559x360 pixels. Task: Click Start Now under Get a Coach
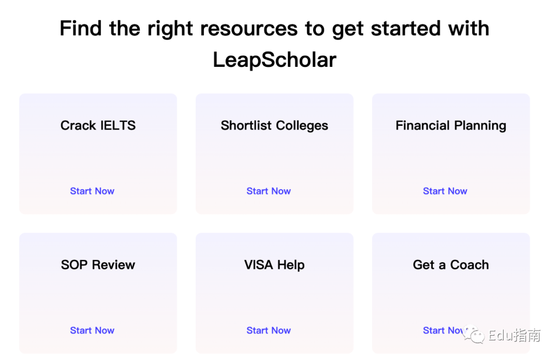tap(440, 330)
